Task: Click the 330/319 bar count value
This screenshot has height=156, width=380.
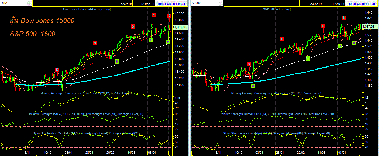Action: [x=316, y=4]
